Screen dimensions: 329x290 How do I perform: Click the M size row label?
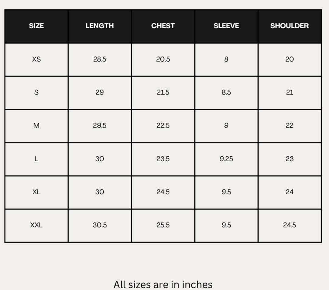(36, 125)
